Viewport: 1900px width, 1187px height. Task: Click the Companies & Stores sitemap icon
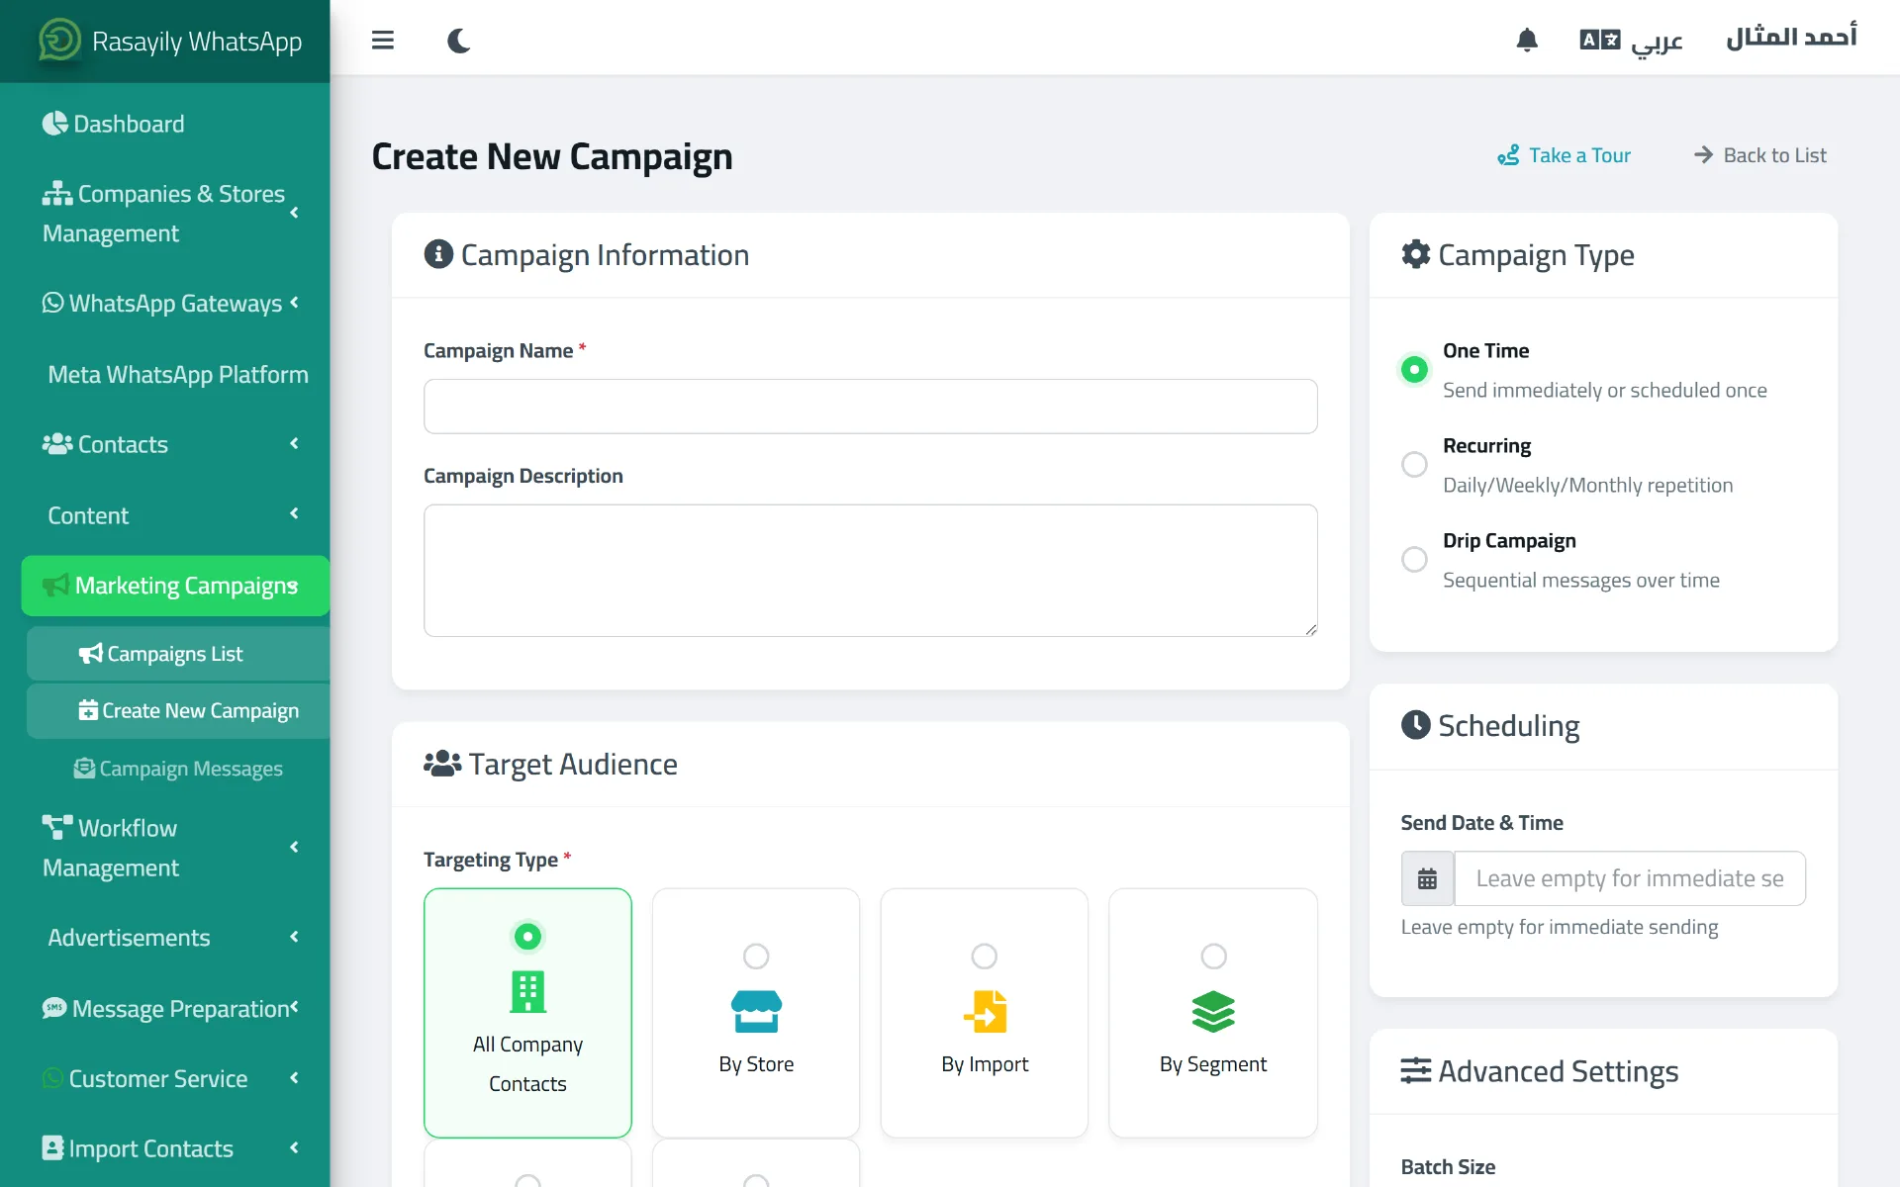tap(57, 194)
